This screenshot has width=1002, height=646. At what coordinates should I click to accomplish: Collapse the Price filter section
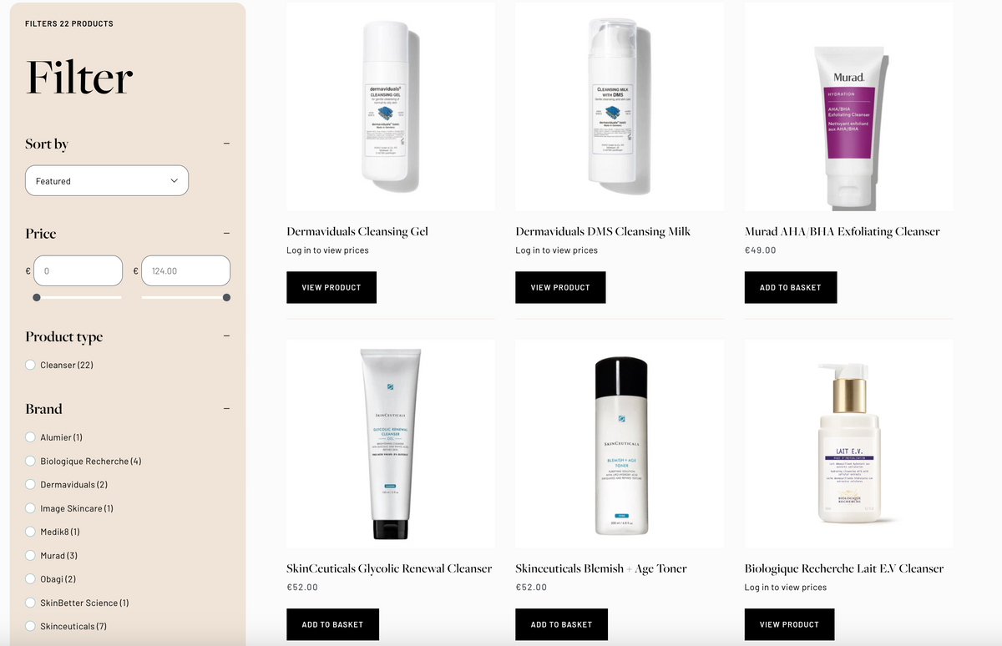(226, 234)
